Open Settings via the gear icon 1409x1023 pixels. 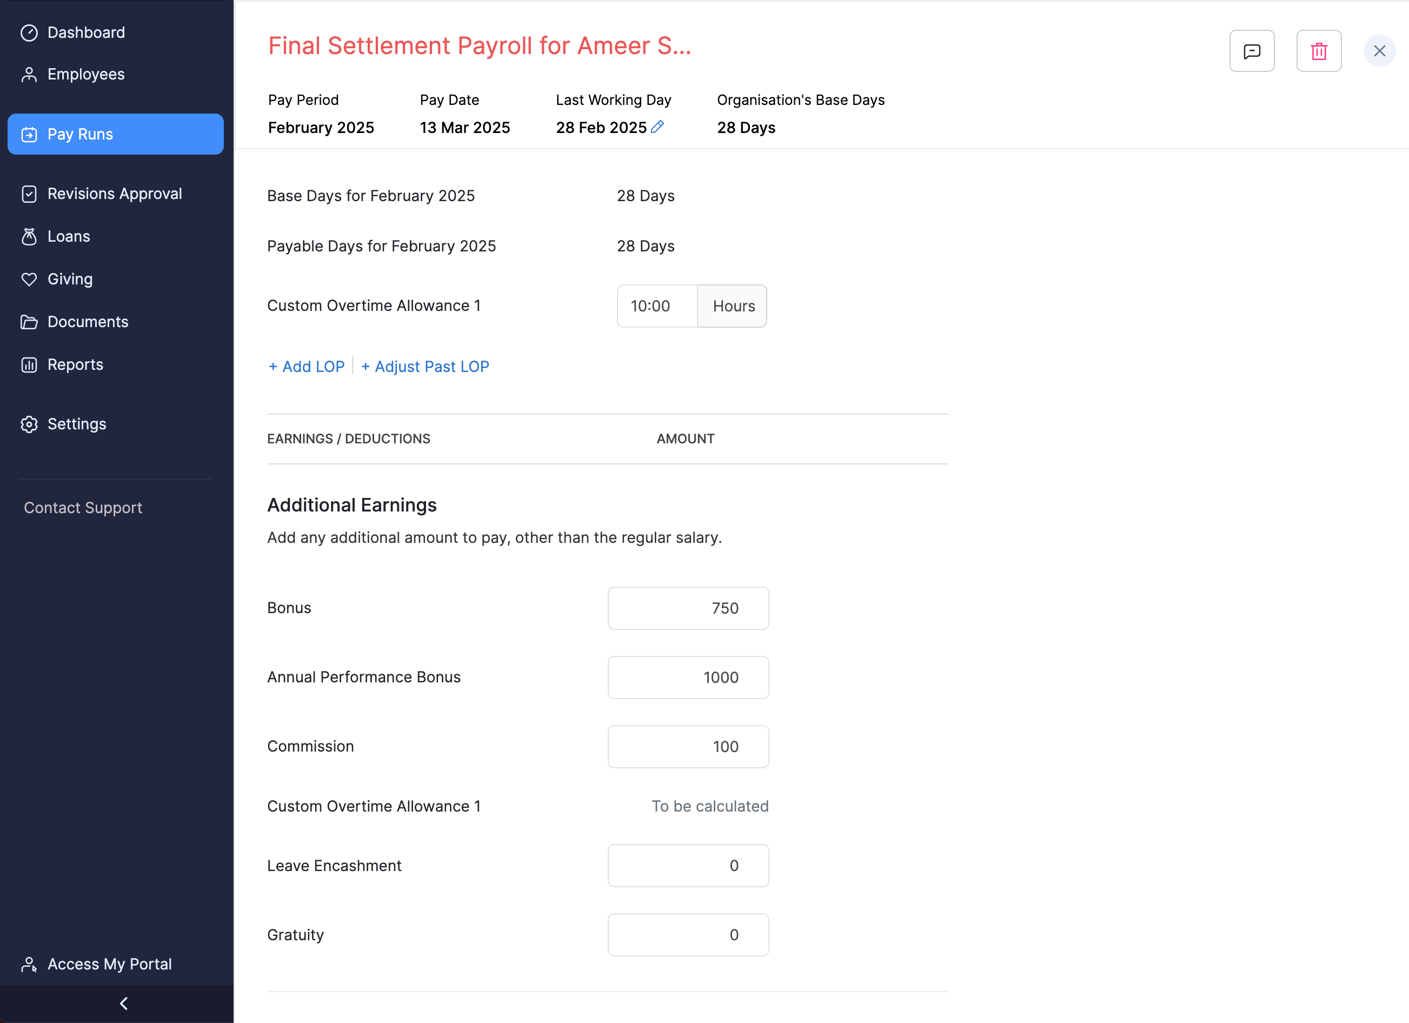point(29,423)
